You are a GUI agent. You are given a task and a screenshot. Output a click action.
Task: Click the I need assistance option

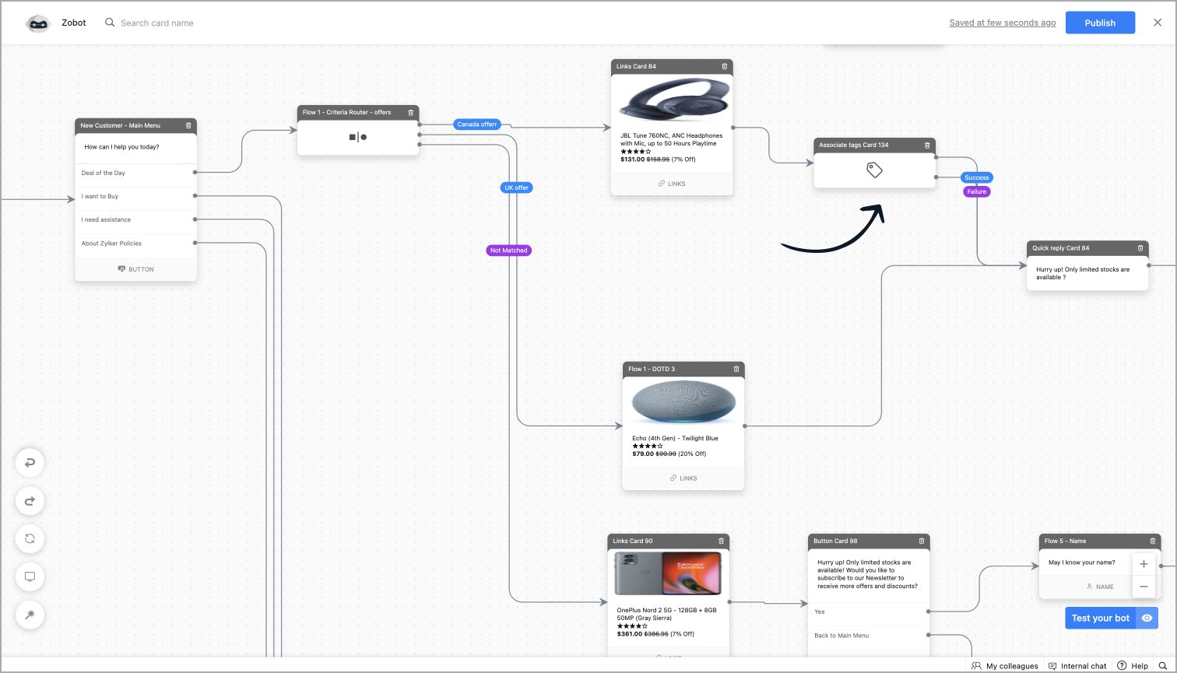click(x=135, y=219)
